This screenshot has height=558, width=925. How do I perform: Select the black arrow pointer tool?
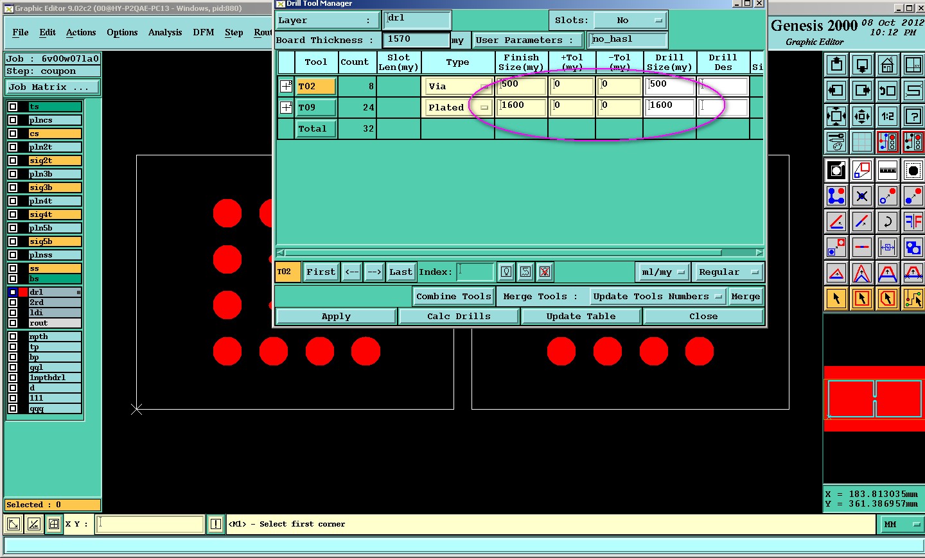836,299
